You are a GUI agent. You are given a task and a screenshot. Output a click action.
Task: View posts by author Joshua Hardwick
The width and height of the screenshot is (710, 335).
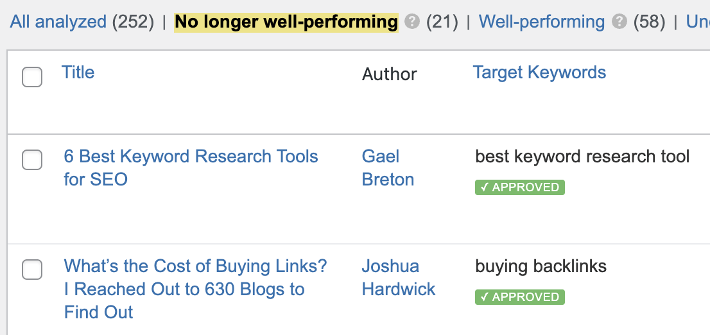[x=398, y=277]
